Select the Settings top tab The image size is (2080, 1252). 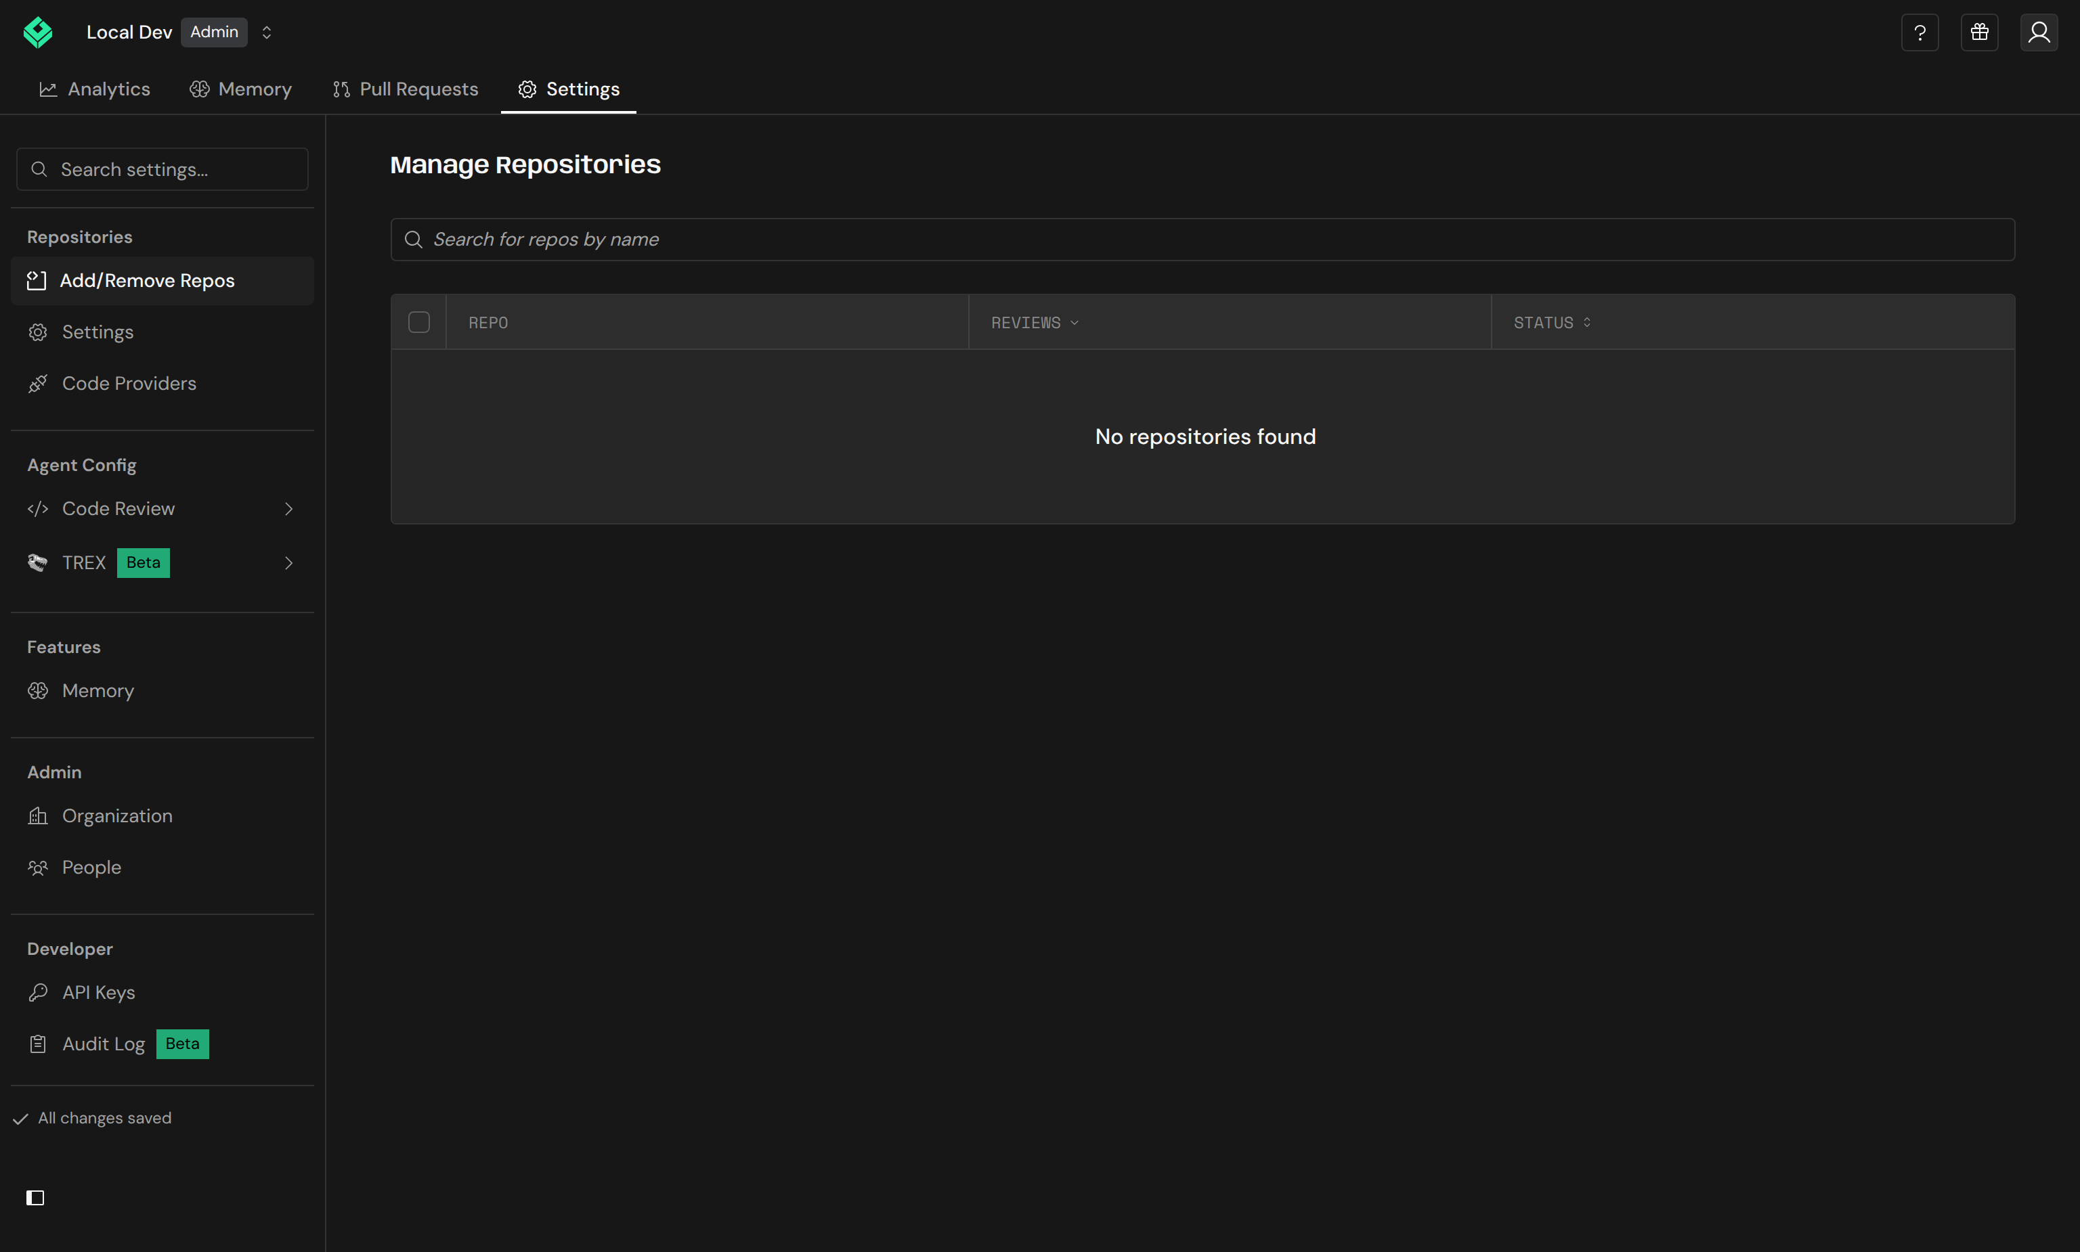[x=569, y=89]
